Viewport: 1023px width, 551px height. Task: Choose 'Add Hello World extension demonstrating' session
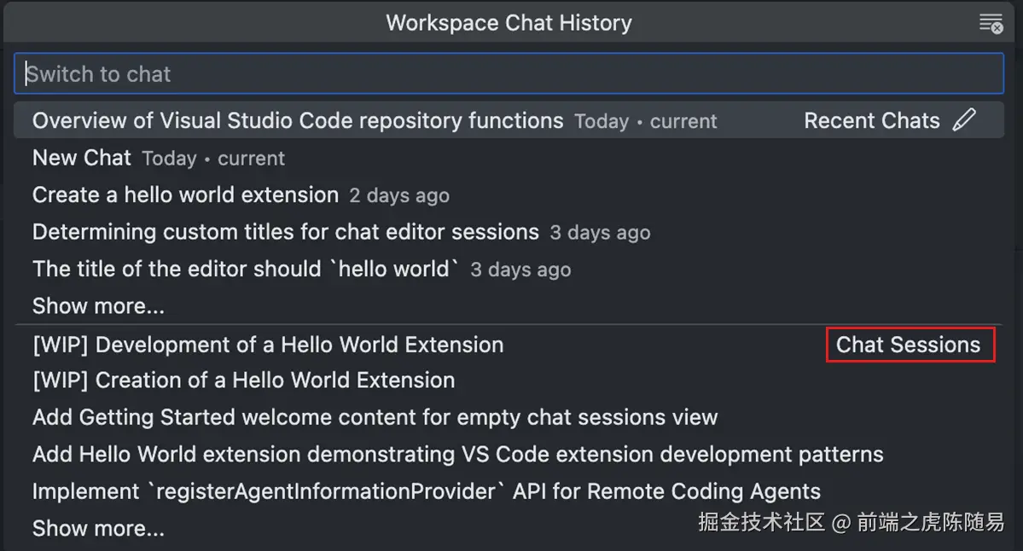(457, 455)
